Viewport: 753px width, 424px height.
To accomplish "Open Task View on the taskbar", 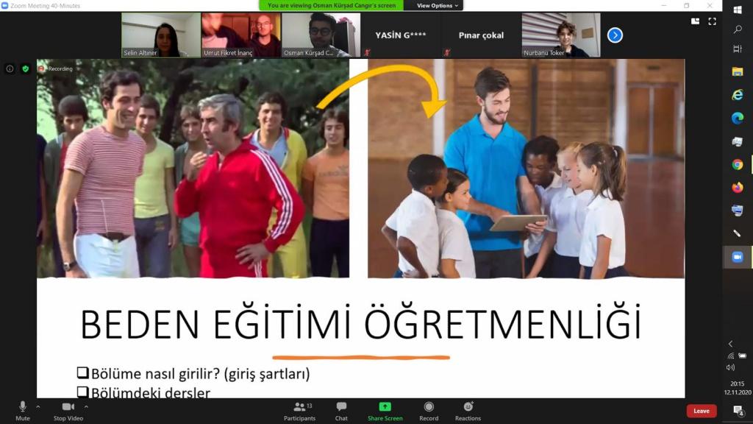I will tap(738, 49).
